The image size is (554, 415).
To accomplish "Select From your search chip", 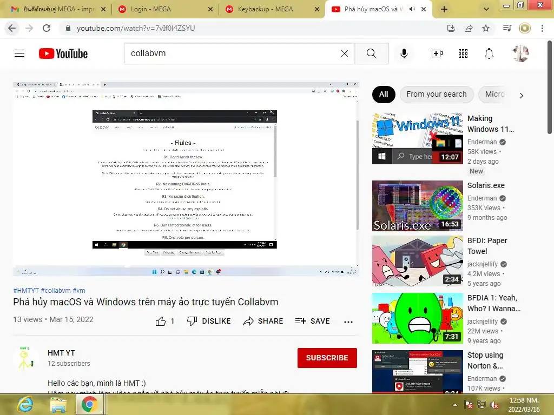I will pyautogui.click(x=437, y=94).
